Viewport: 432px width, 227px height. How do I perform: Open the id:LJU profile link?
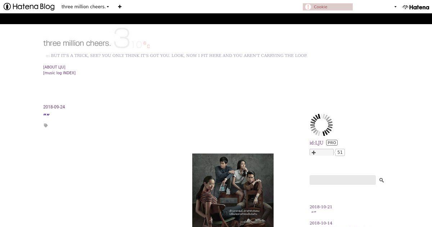click(316, 143)
